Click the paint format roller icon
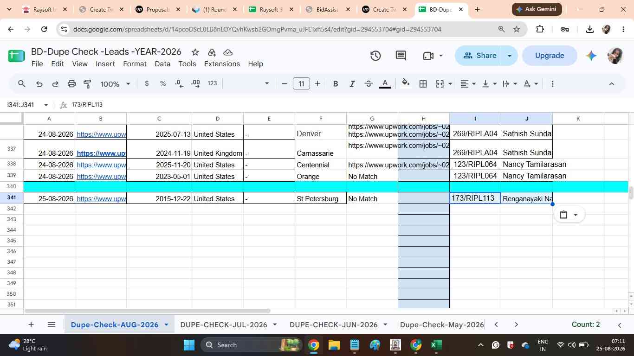The height and width of the screenshot is (356, 634). 87,84
